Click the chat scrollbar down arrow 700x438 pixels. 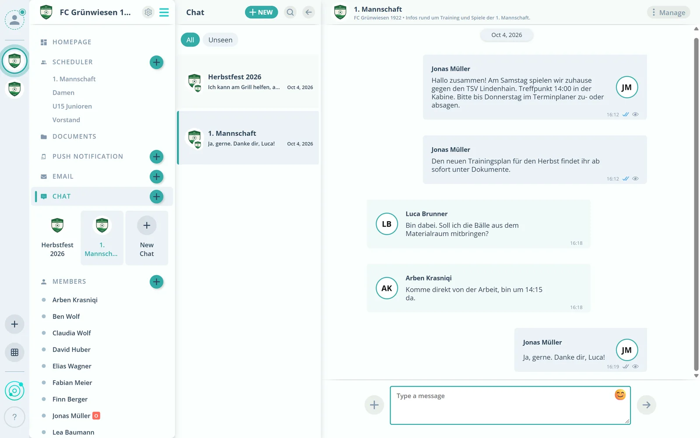click(x=696, y=376)
